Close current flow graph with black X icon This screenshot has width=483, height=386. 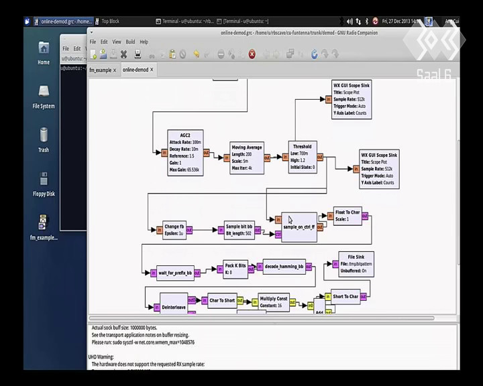click(124, 54)
